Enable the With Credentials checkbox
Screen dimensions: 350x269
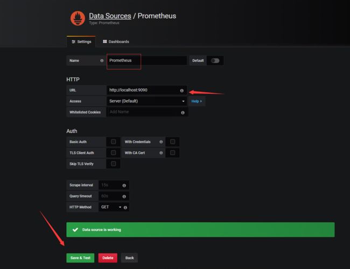(172, 142)
